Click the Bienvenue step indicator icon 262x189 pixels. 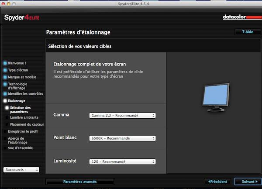(x=5, y=63)
